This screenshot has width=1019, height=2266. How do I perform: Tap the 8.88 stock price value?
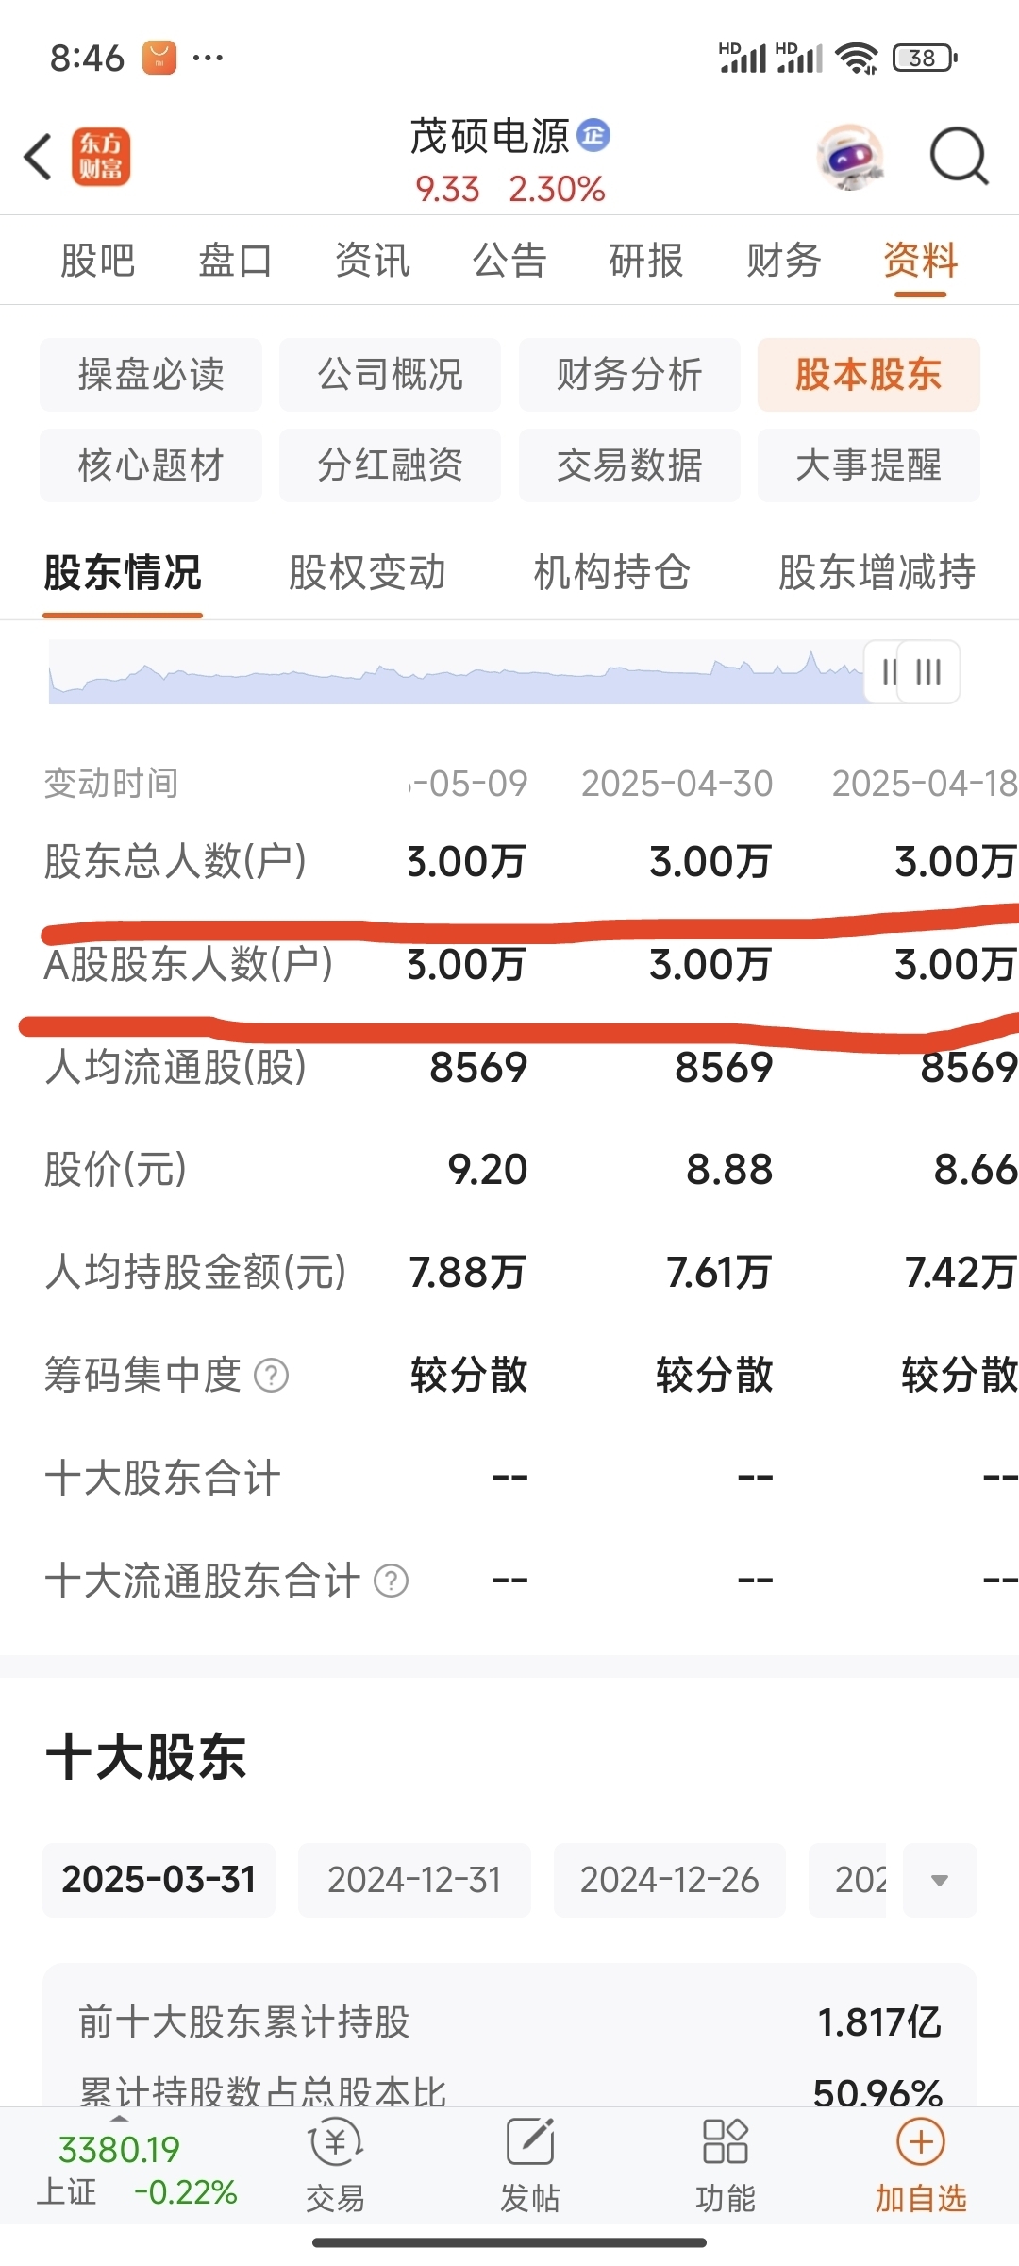coord(729,1169)
